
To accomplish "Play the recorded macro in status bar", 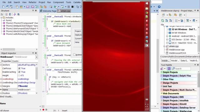I will pos(41,110).
